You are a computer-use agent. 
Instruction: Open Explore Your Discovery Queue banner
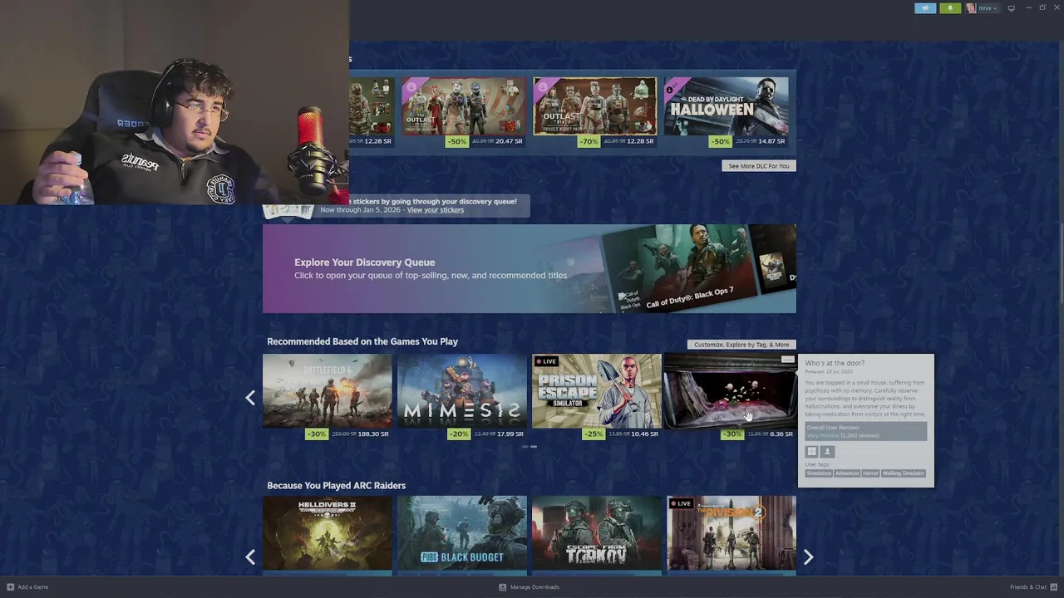coord(530,269)
